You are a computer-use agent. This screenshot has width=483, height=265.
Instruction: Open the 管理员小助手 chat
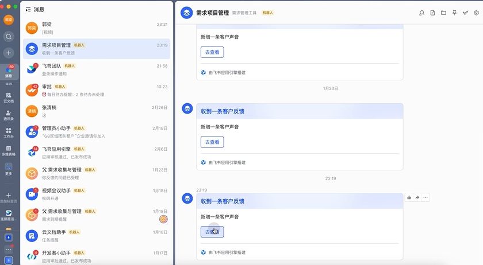tap(97, 132)
